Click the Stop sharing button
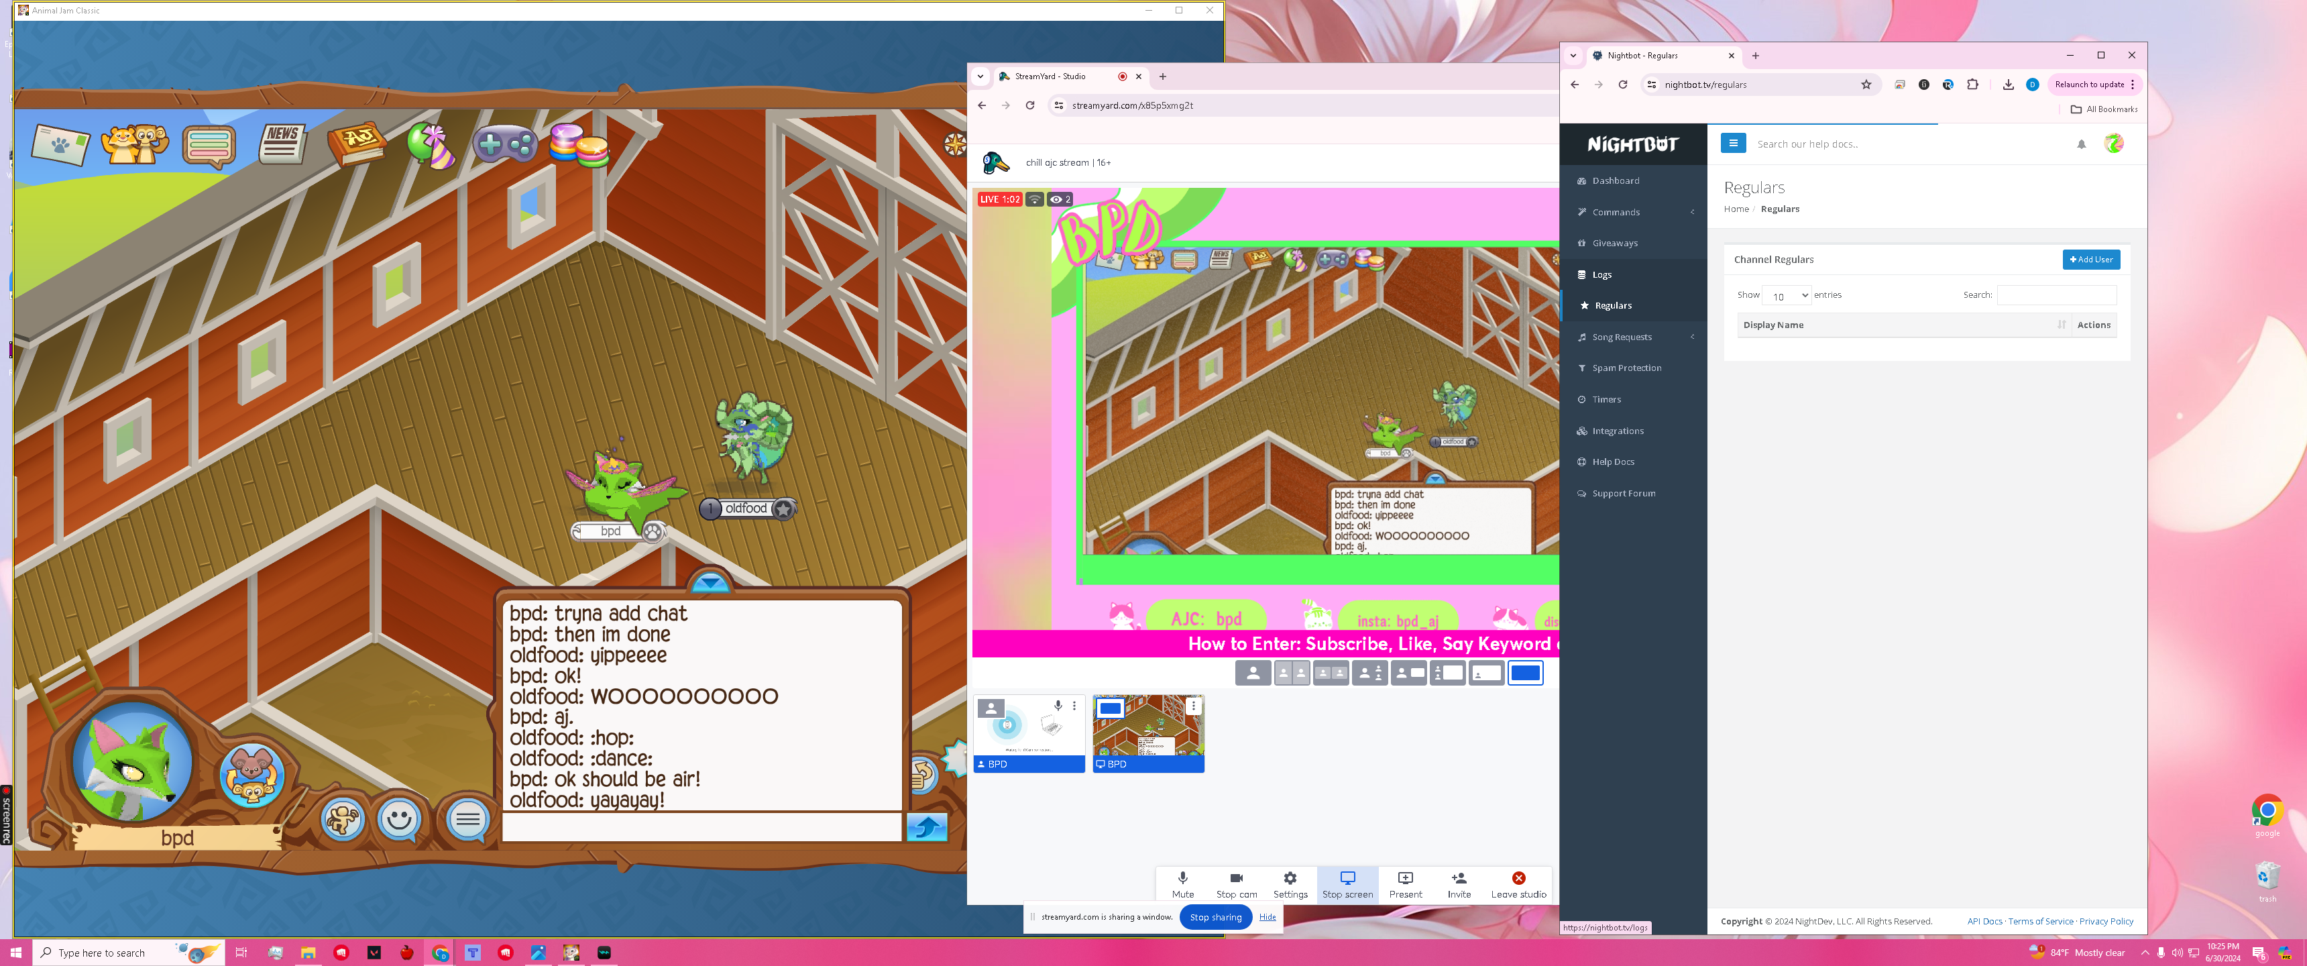Viewport: 2307px width, 966px height. tap(1215, 917)
